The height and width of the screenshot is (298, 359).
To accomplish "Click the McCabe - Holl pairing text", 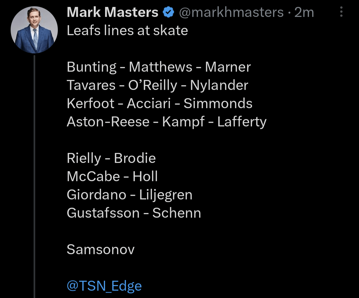I will [x=112, y=177].
